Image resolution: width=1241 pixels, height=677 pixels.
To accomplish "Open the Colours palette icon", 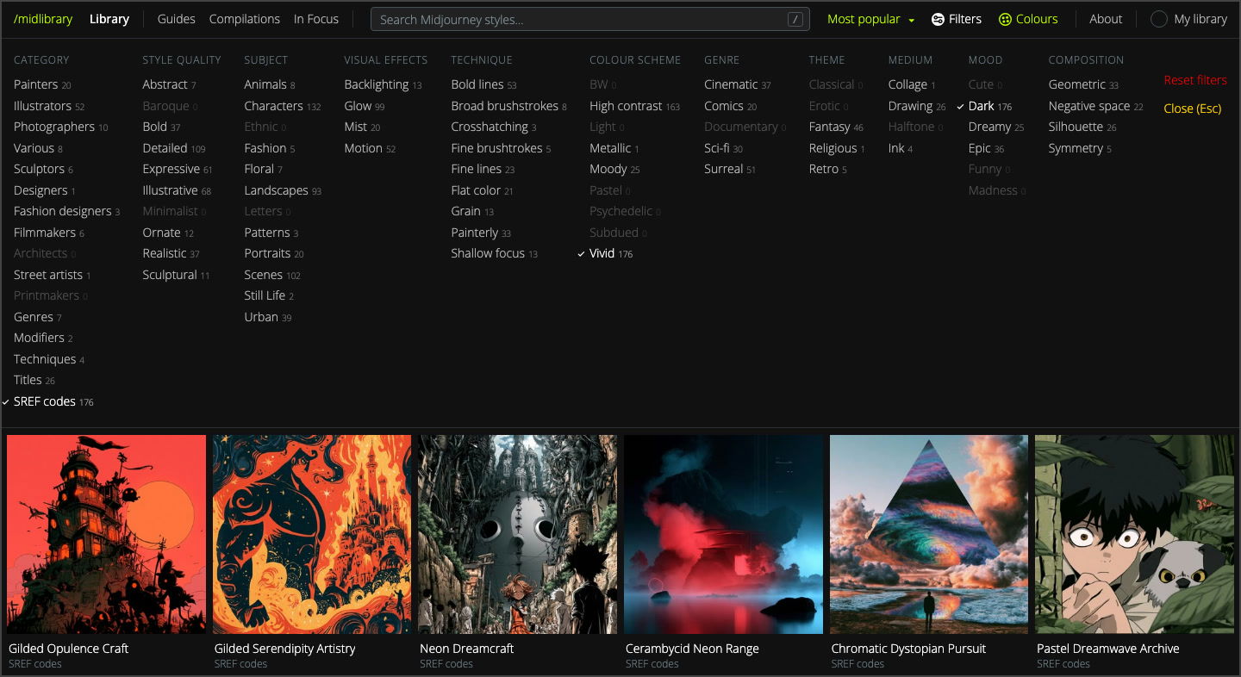I will pyautogui.click(x=1005, y=19).
